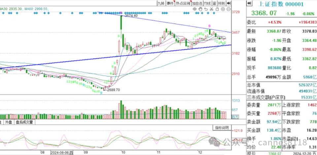Add stock with 加自选 button

(x=196, y=3)
